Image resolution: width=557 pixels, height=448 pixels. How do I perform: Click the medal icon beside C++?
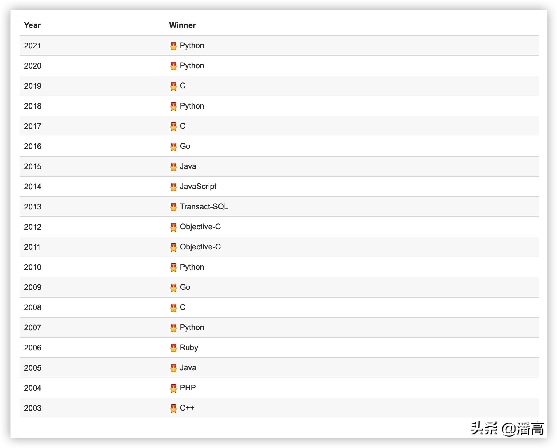(173, 408)
